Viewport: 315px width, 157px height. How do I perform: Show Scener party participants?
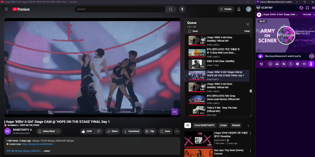[x=277, y=64]
